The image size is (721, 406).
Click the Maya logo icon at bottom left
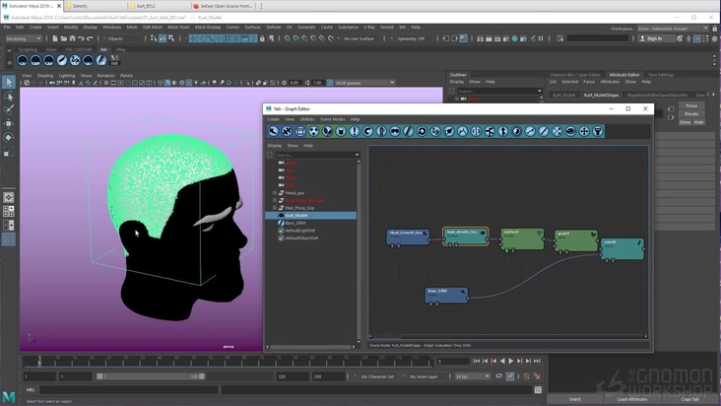pos(9,396)
